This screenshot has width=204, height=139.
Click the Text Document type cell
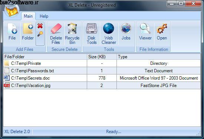(159, 70)
